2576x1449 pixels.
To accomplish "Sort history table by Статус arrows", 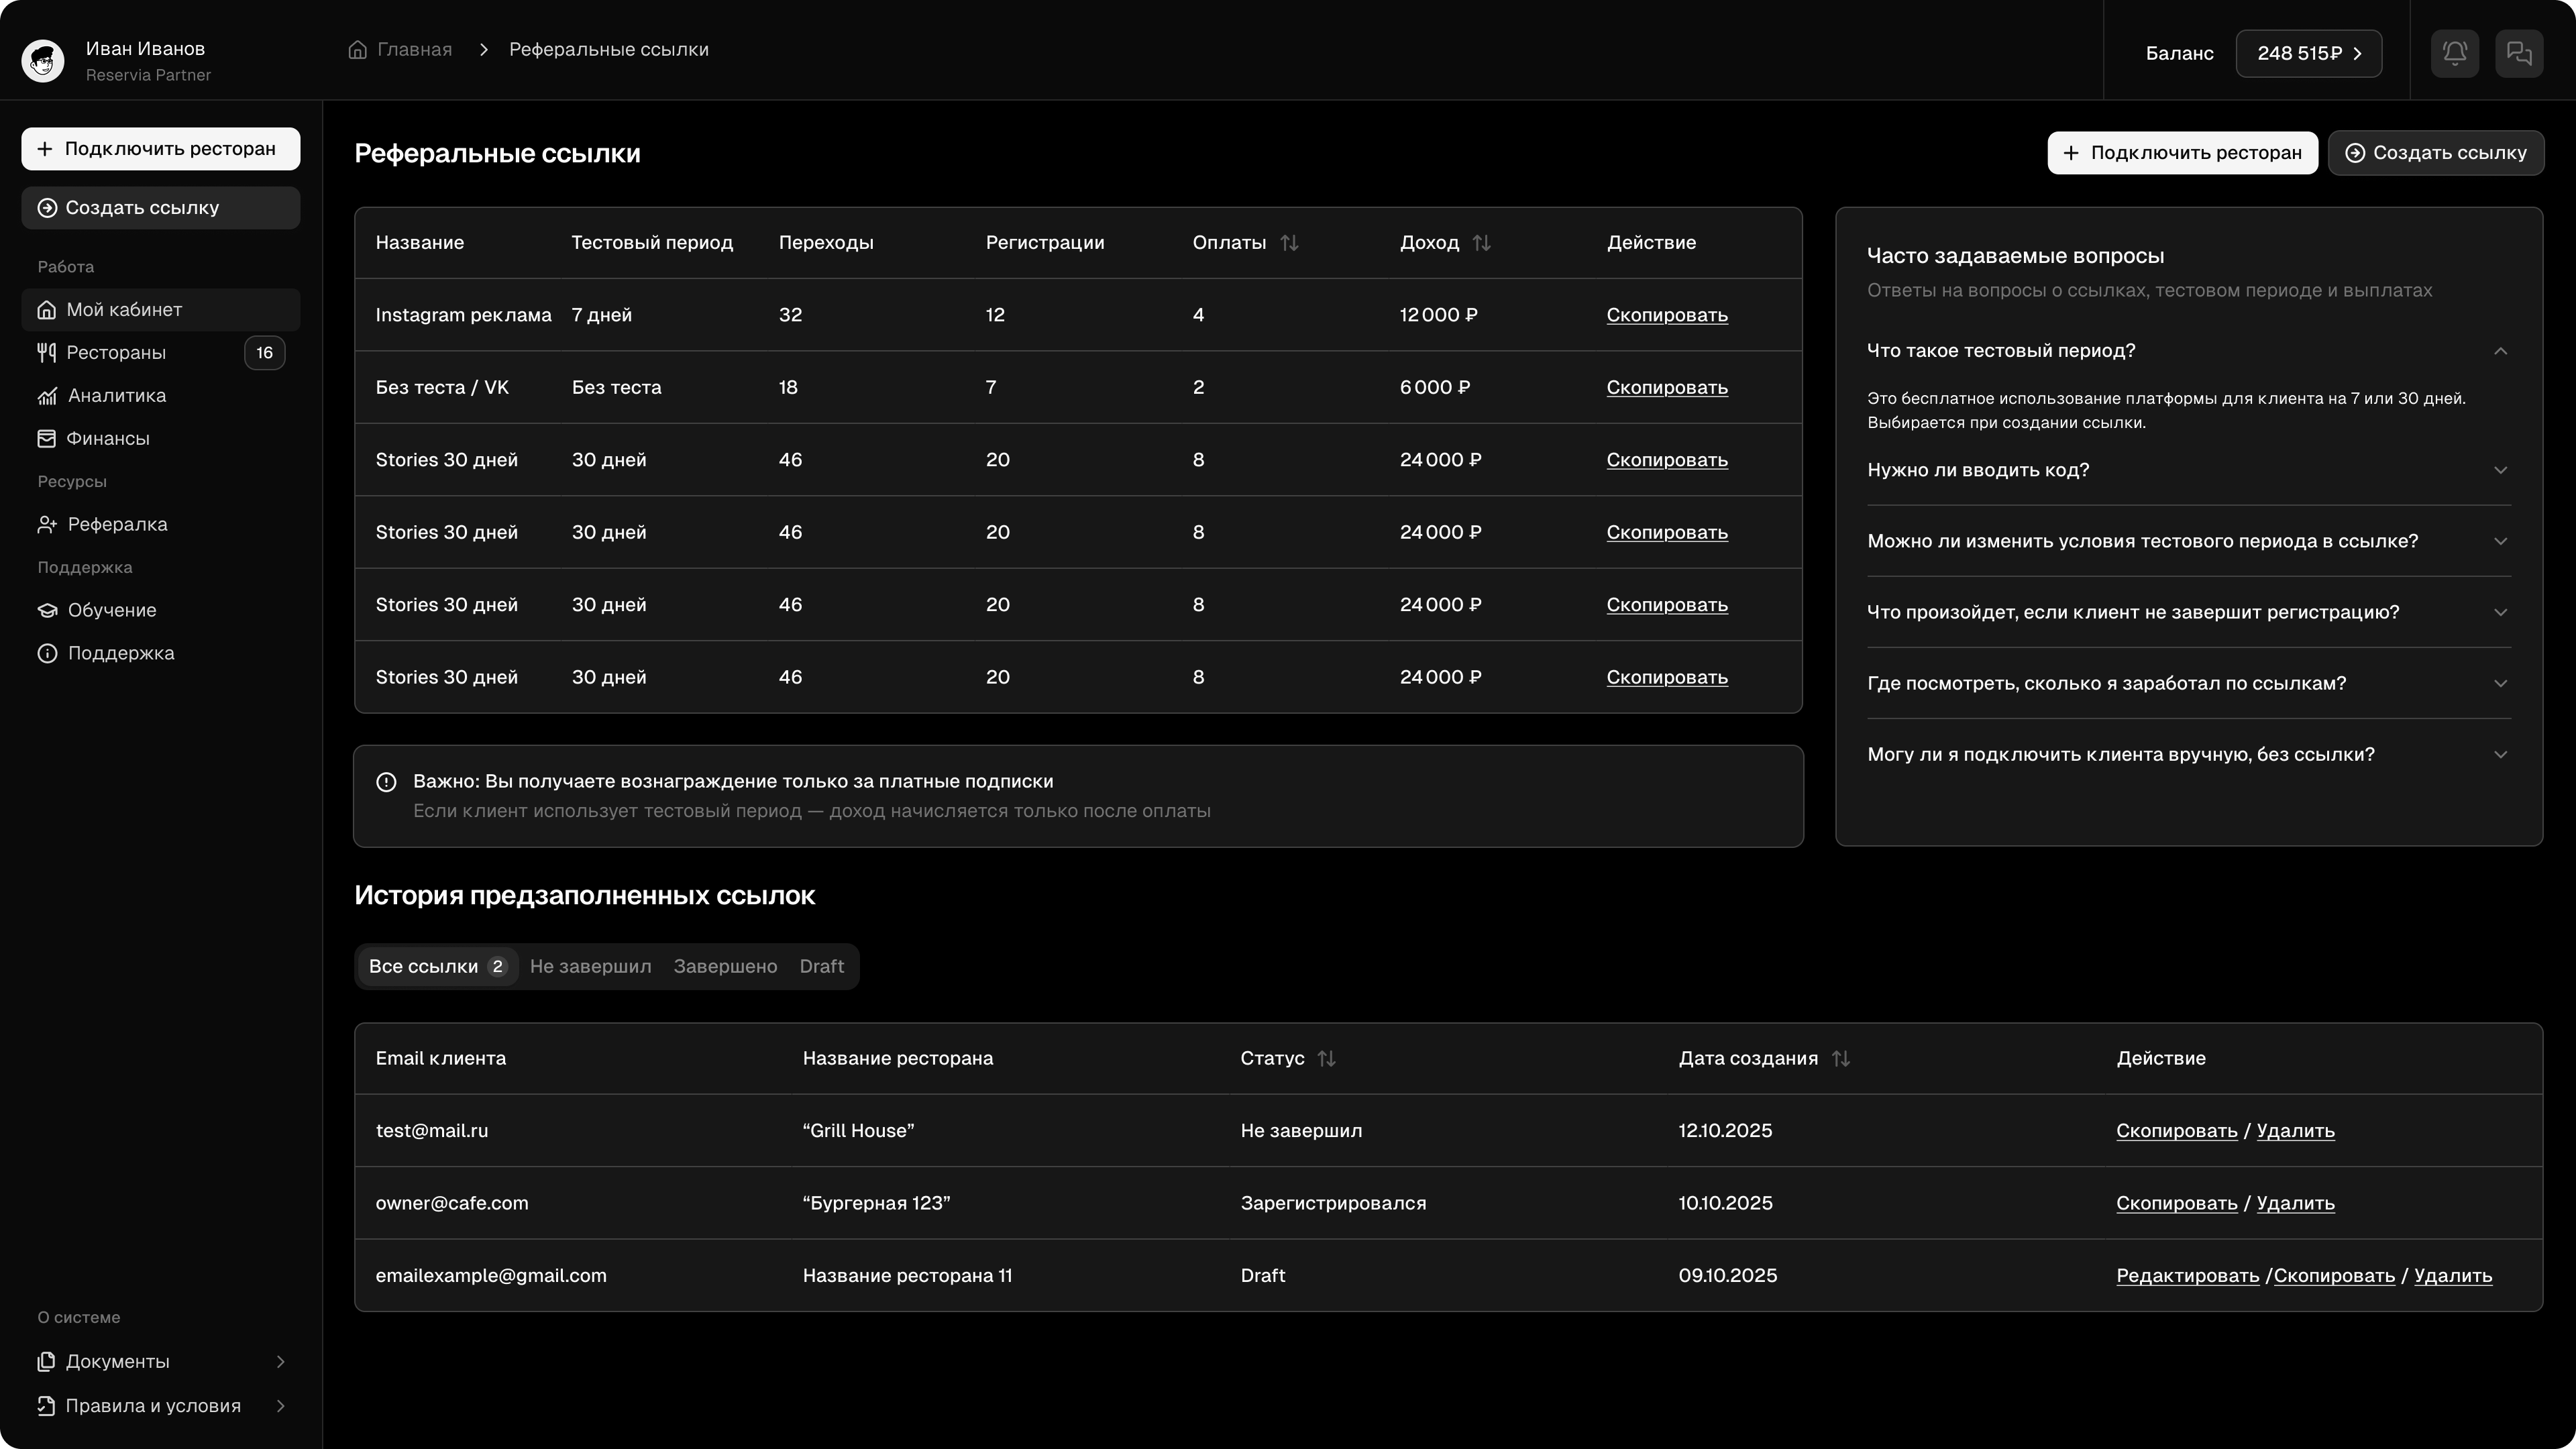I will [1326, 1058].
